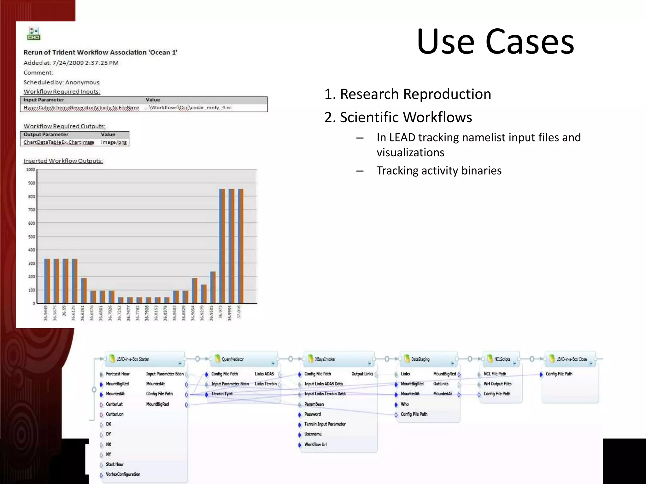Click the Terrain Input Parameter row in XBayaInvoker
The width and height of the screenshot is (646, 484).
pyautogui.click(x=325, y=424)
